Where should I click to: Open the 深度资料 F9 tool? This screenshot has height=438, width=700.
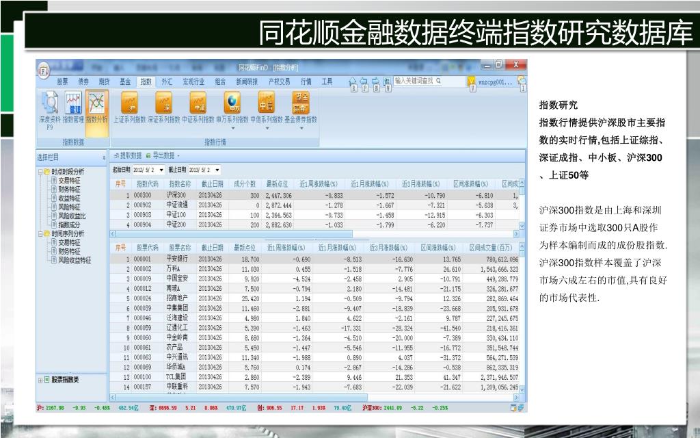pyautogui.click(x=49, y=109)
